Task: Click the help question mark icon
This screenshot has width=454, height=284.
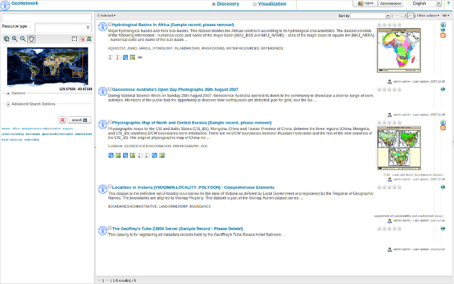Action: (x=448, y=4)
